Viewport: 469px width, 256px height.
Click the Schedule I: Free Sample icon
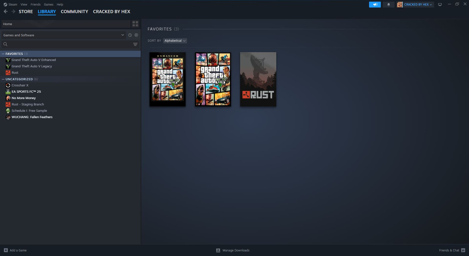pyautogui.click(x=8, y=111)
